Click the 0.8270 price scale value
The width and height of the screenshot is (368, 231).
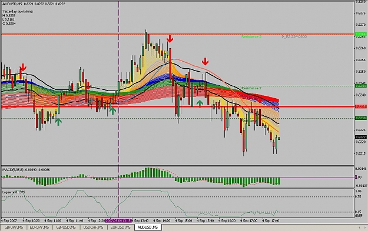[x=361, y=25]
